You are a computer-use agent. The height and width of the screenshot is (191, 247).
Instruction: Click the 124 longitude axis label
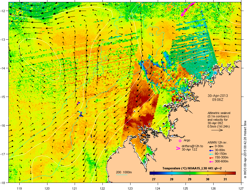coord(158,188)
